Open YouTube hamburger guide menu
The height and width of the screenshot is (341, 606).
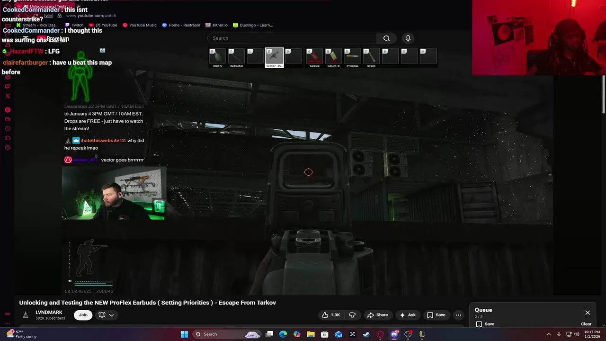26,38
